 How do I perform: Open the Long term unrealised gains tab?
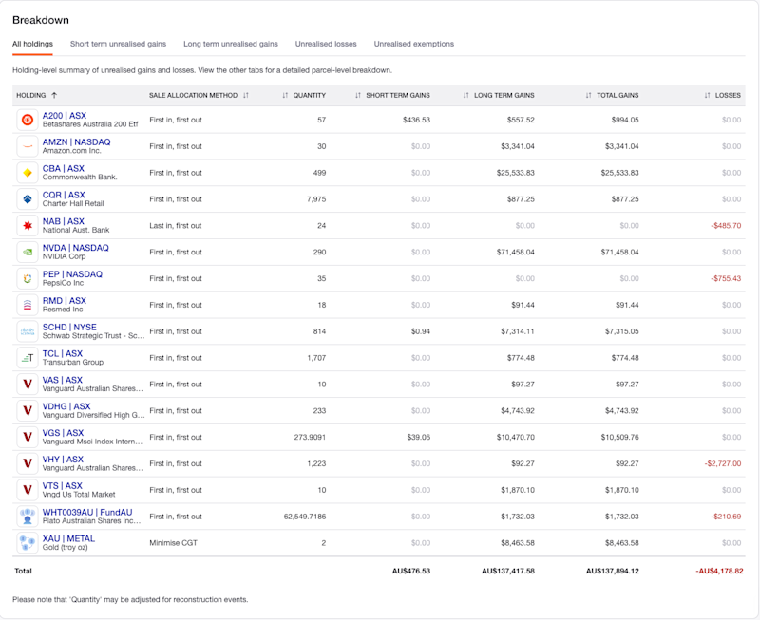point(231,44)
